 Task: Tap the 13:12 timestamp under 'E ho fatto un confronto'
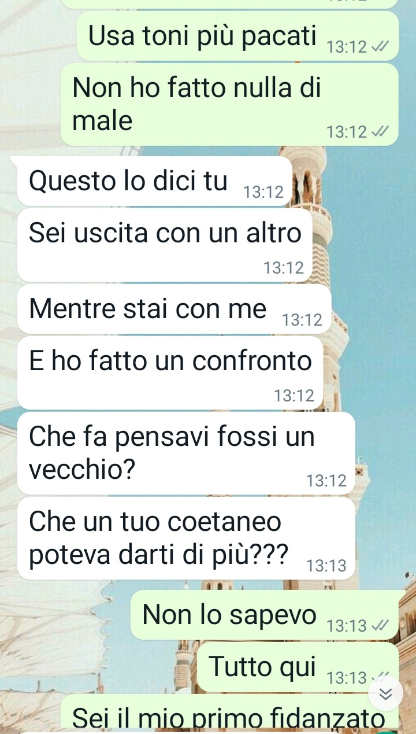[x=294, y=396]
